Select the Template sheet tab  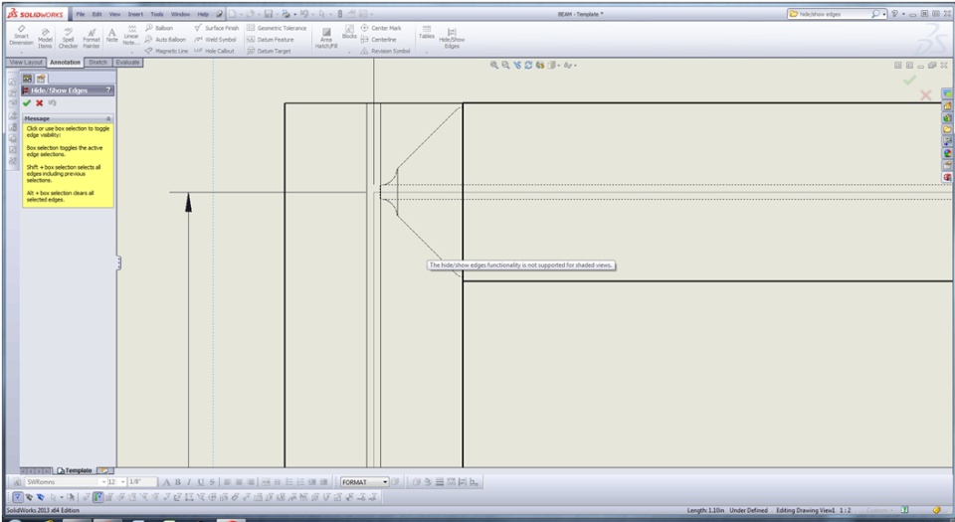pos(75,470)
